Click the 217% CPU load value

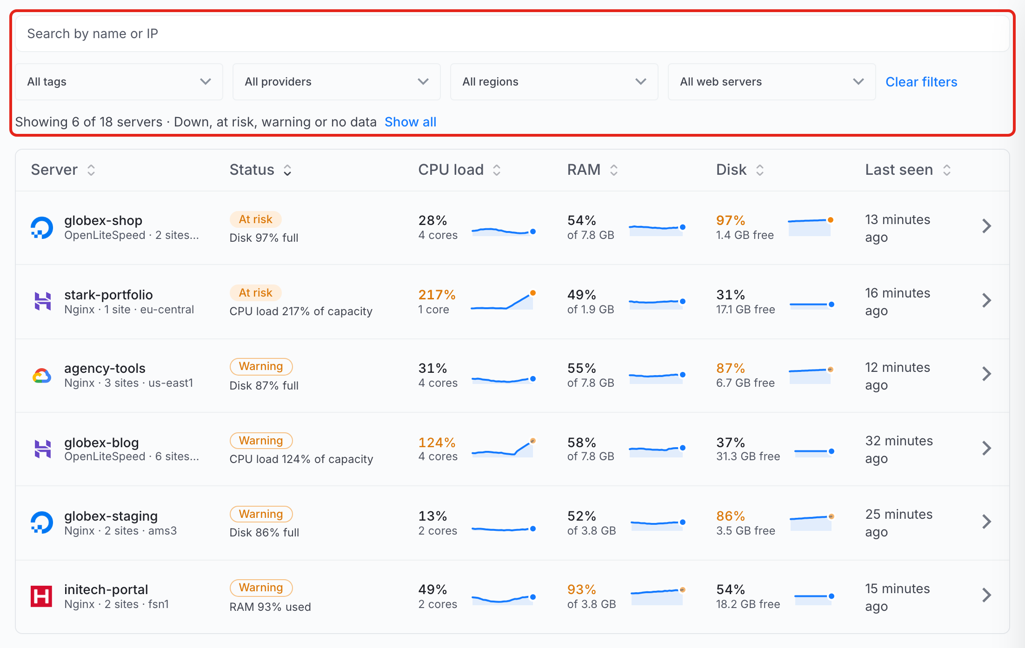click(437, 295)
